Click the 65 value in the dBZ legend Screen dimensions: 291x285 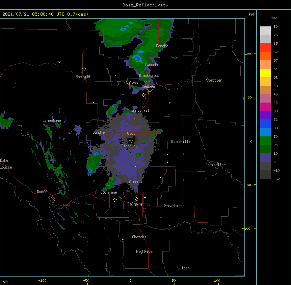[x=275, y=44]
